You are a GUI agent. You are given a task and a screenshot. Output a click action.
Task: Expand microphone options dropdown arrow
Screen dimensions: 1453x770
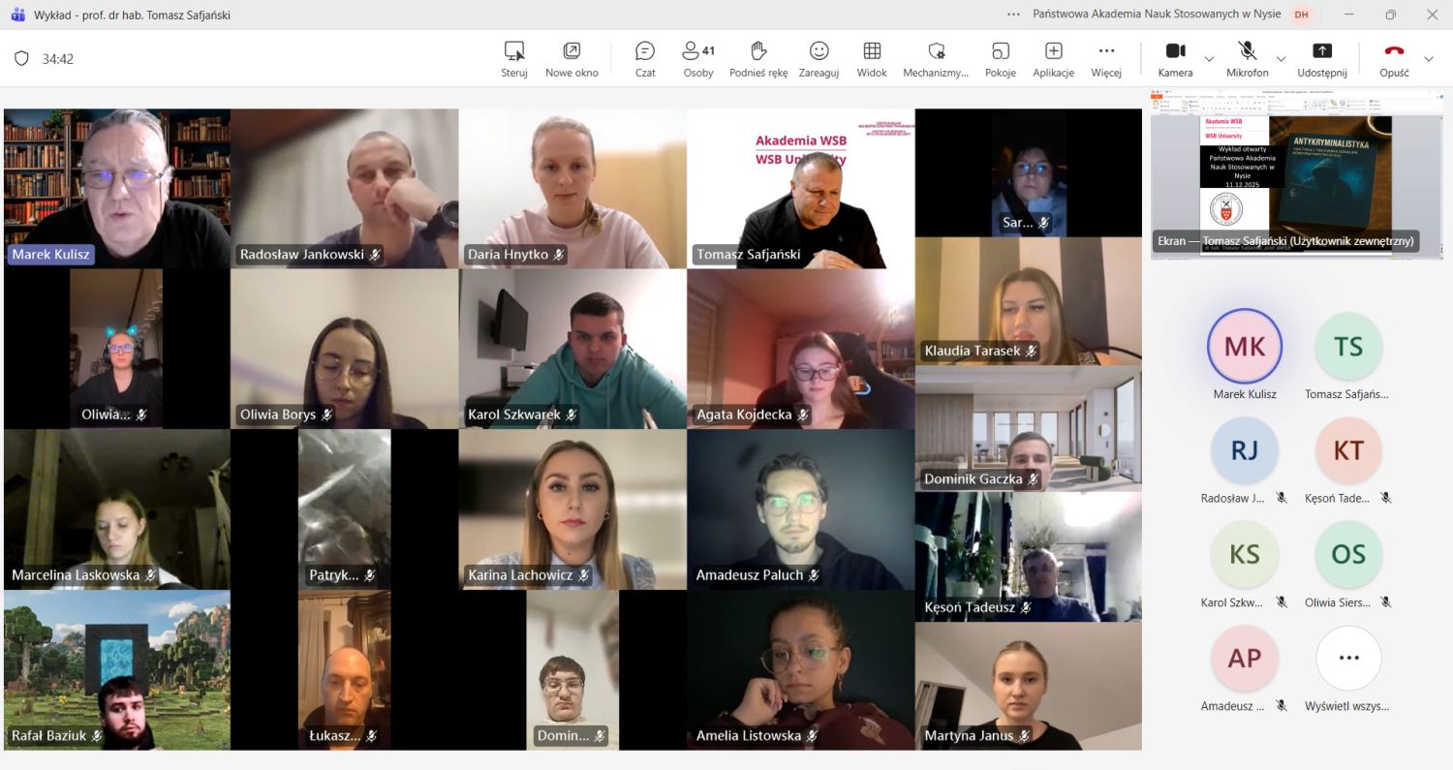point(1281,59)
